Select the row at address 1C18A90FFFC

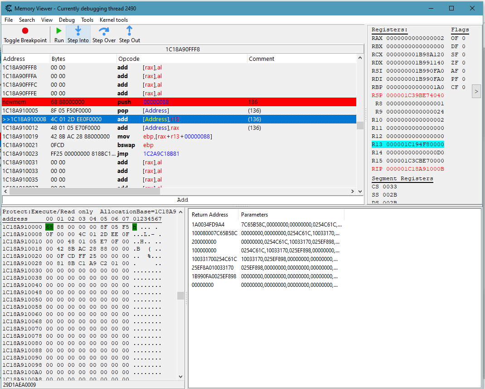179,85
